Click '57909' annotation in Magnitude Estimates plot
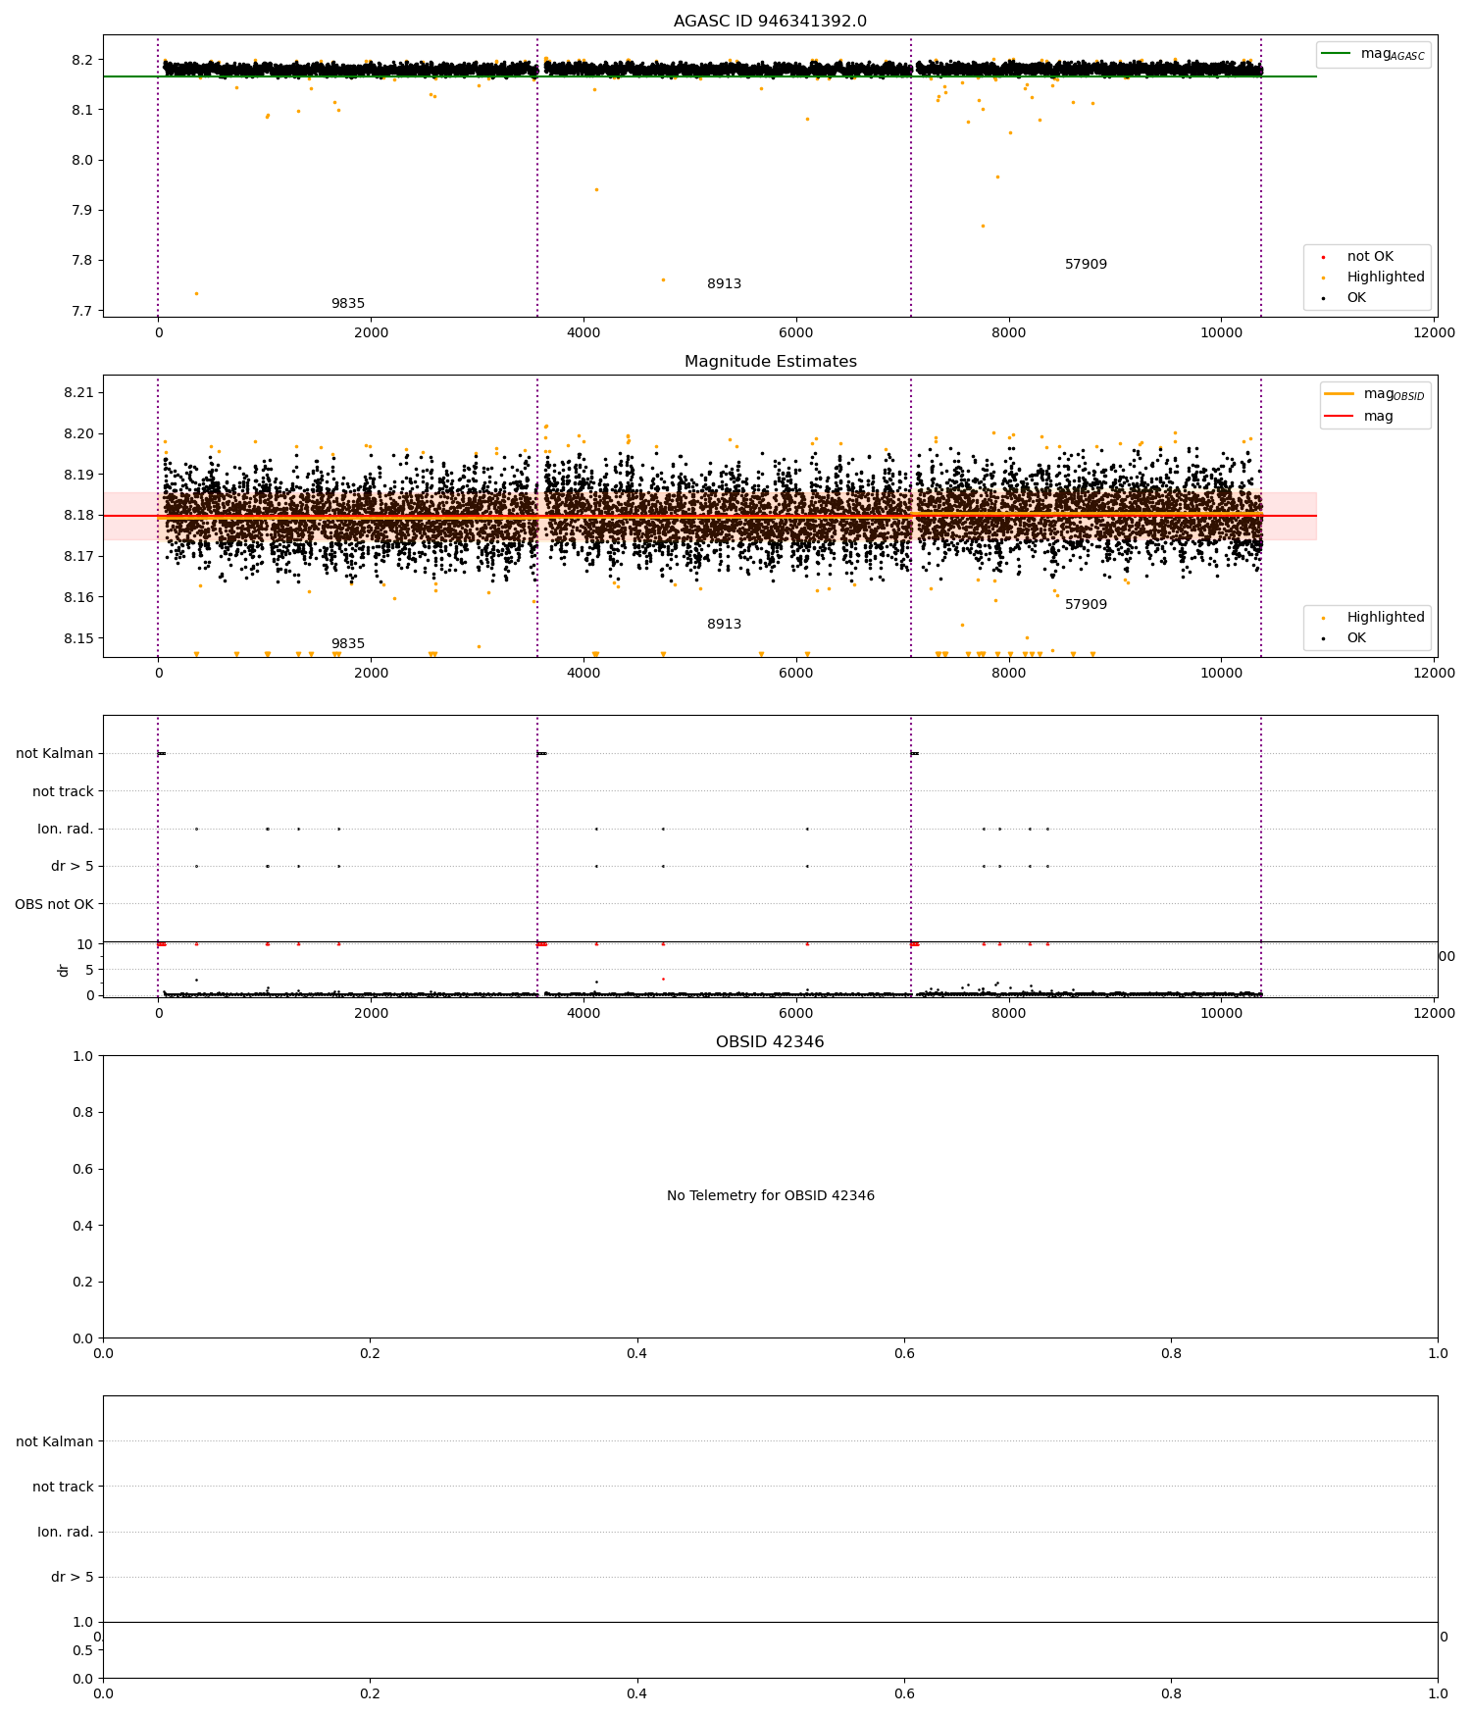The height and width of the screenshot is (1716, 1471). coord(1086,605)
